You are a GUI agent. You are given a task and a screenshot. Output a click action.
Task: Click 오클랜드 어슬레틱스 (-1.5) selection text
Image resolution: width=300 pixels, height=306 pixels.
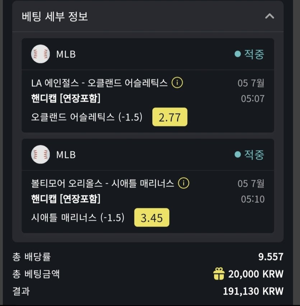click(x=87, y=117)
